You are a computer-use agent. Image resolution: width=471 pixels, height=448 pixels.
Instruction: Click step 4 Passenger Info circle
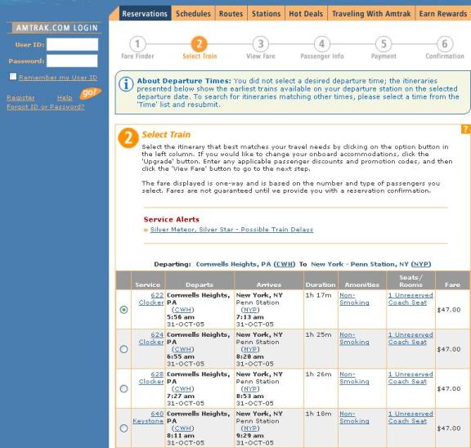[321, 44]
